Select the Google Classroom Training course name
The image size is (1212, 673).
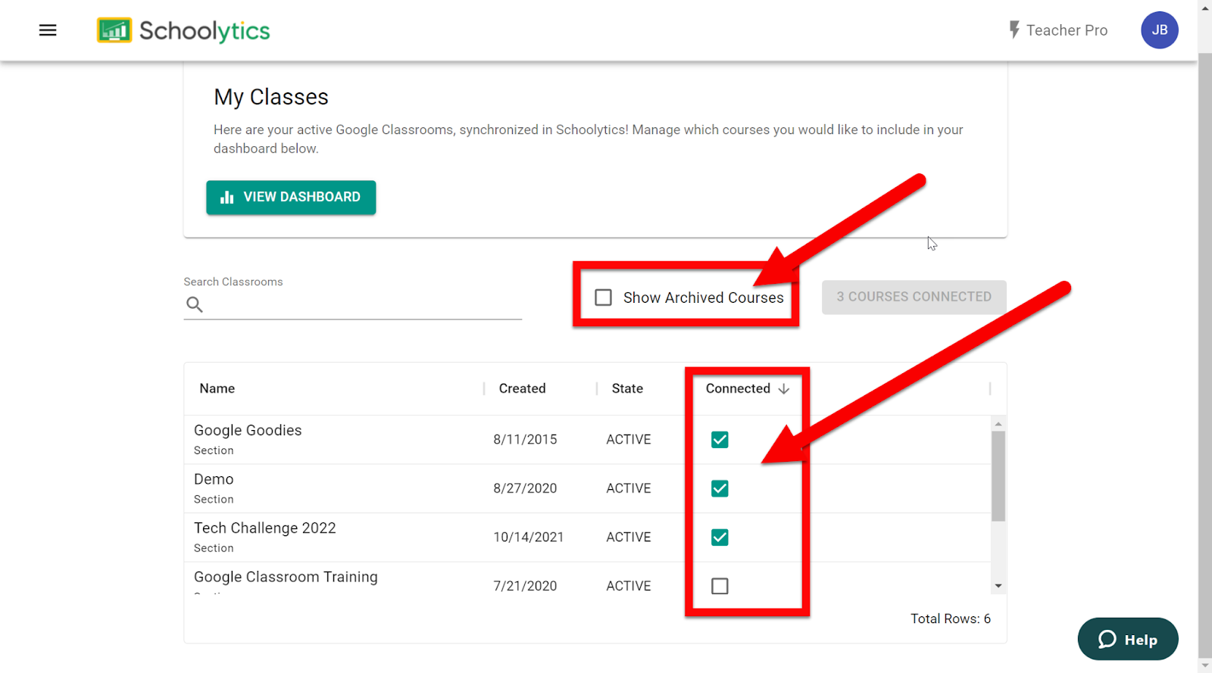tap(286, 577)
